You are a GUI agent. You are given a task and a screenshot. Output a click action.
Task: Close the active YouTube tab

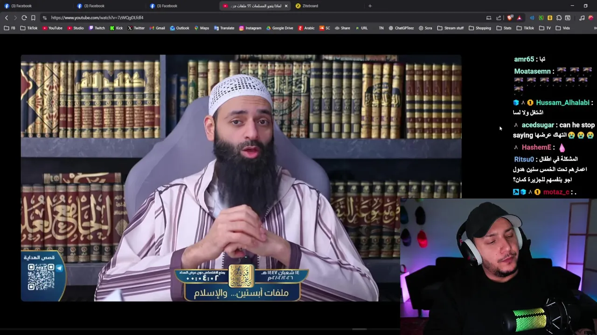(x=286, y=6)
